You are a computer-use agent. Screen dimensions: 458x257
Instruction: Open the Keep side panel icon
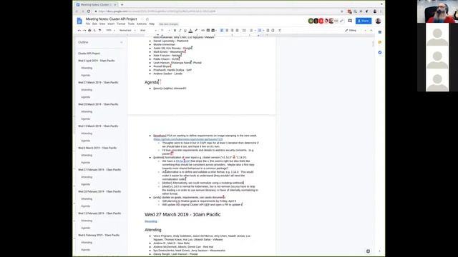[380, 42]
